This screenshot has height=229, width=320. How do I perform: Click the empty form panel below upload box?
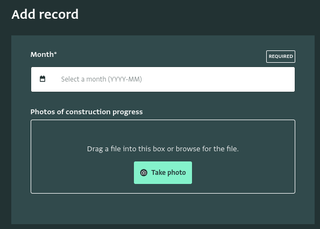click(x=163, y=209)
